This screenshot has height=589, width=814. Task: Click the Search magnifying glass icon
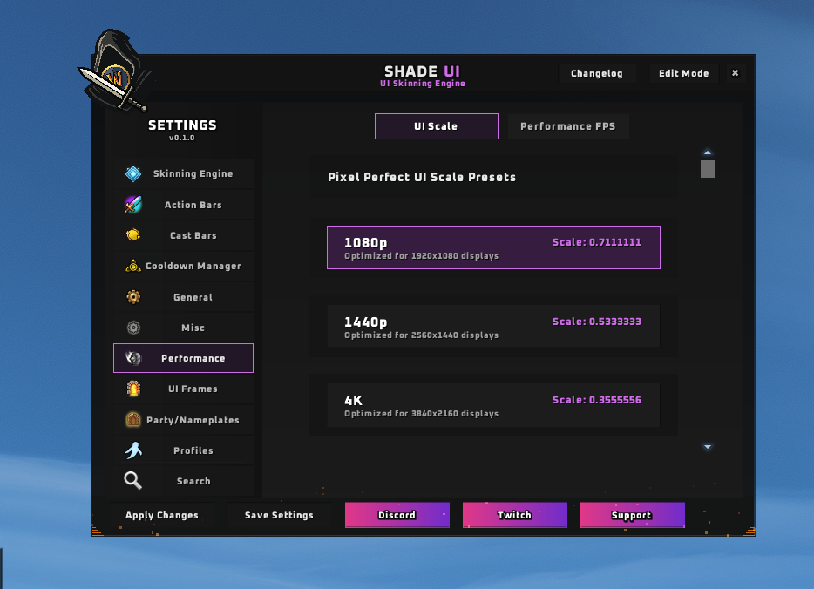(x=132, y=481)
